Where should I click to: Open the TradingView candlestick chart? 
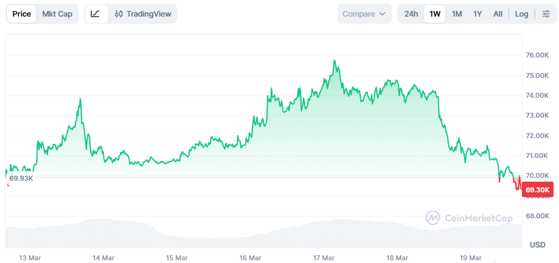click(143, 14)
